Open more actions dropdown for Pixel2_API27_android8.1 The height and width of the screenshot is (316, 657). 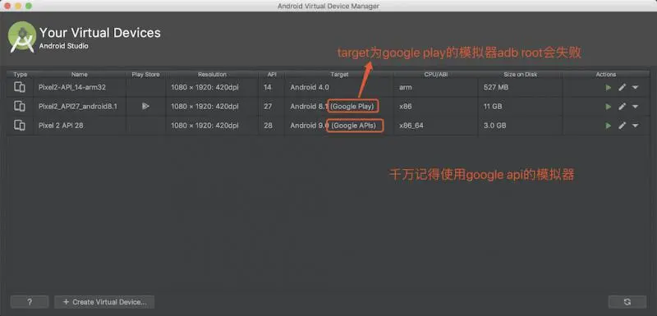pyautogui.click(x=635, y=107)
